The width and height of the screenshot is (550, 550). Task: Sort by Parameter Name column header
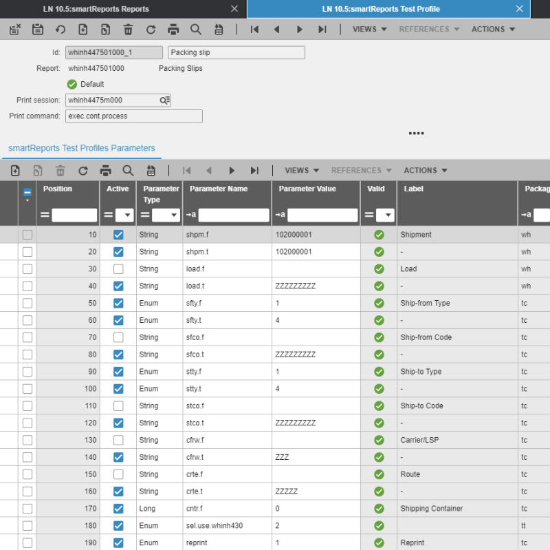coord(219,189)
